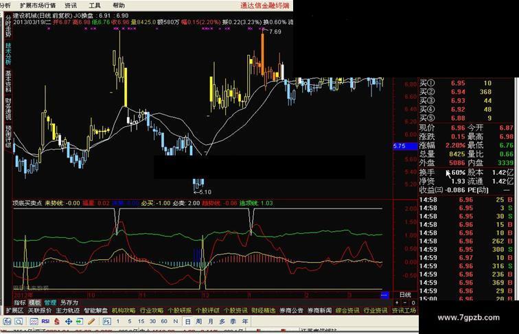This screenshot has height=334, width=519.
Task: Click the 通达信金融终端 title text
Action: pos(264,5)
